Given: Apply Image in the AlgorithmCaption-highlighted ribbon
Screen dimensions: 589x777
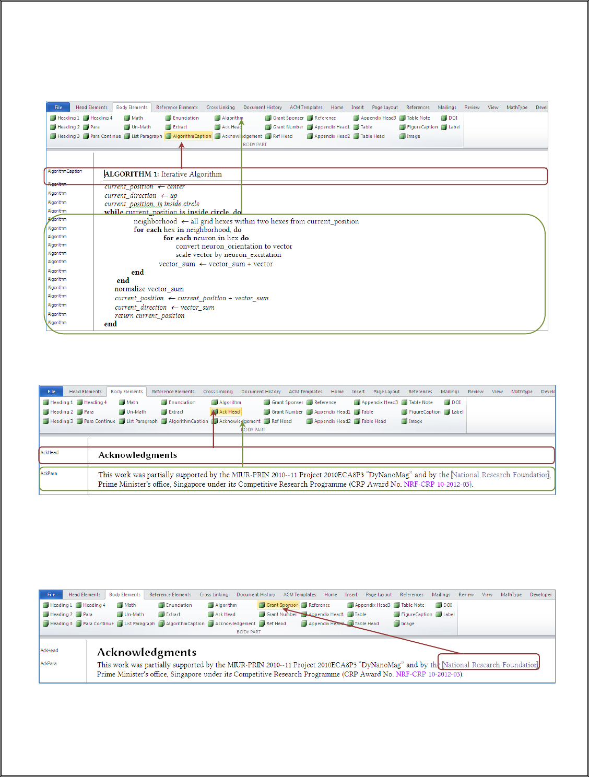Looking at the screenshot, I should pyautogui.click(x=410, y=136).
